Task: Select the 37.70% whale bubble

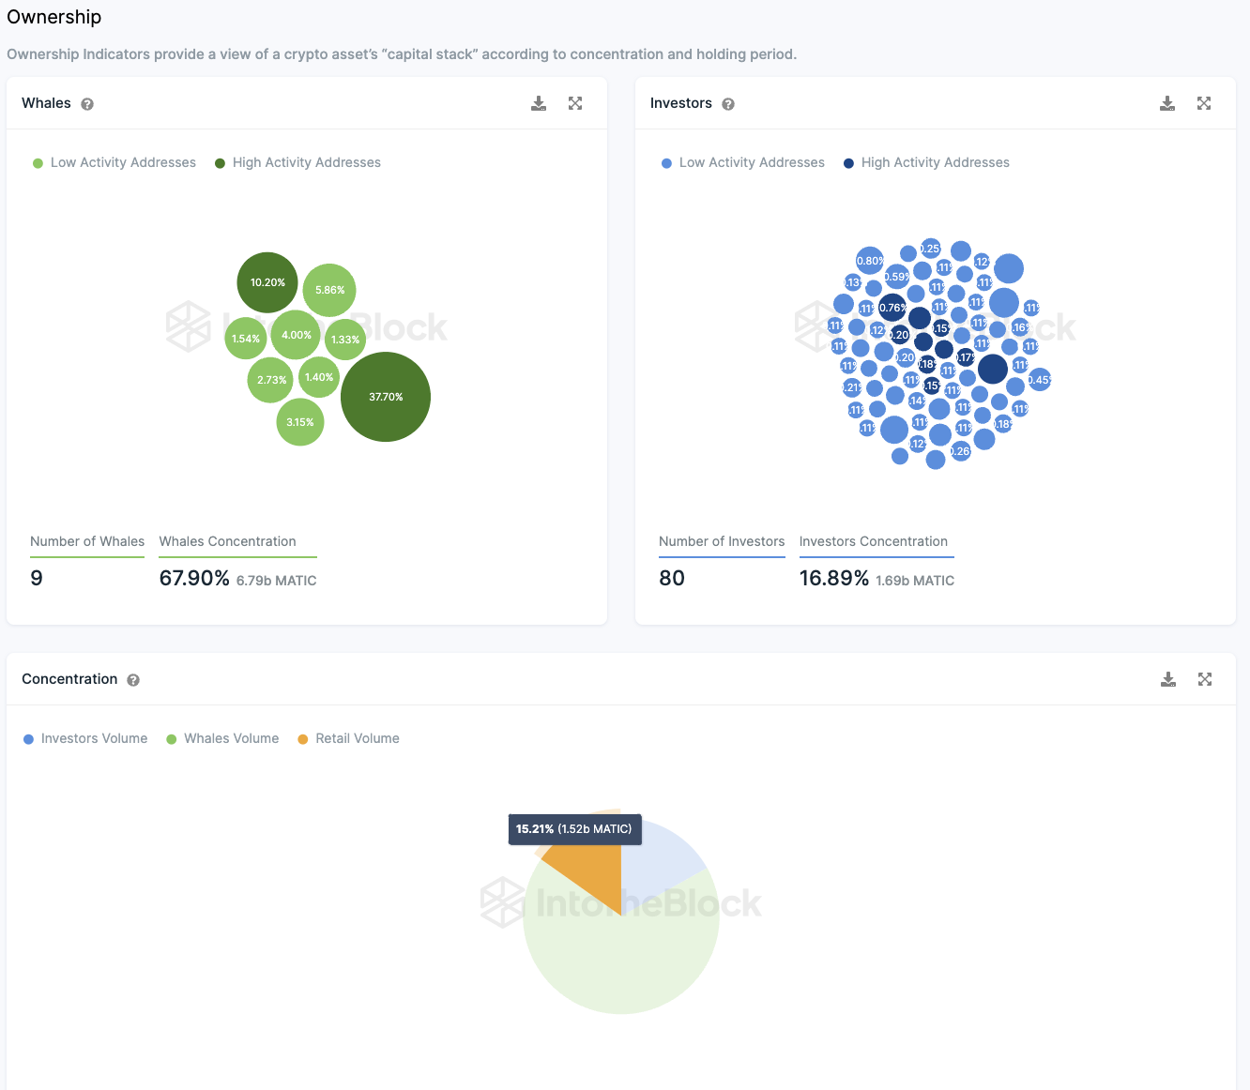Action: [386, 397]
